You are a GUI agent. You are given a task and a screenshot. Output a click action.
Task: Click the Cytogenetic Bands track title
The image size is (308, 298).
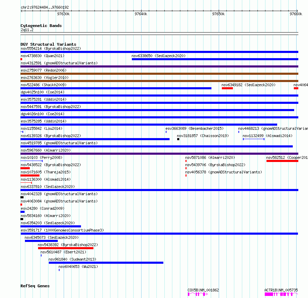pyautogui.click(x=41, y=26)
